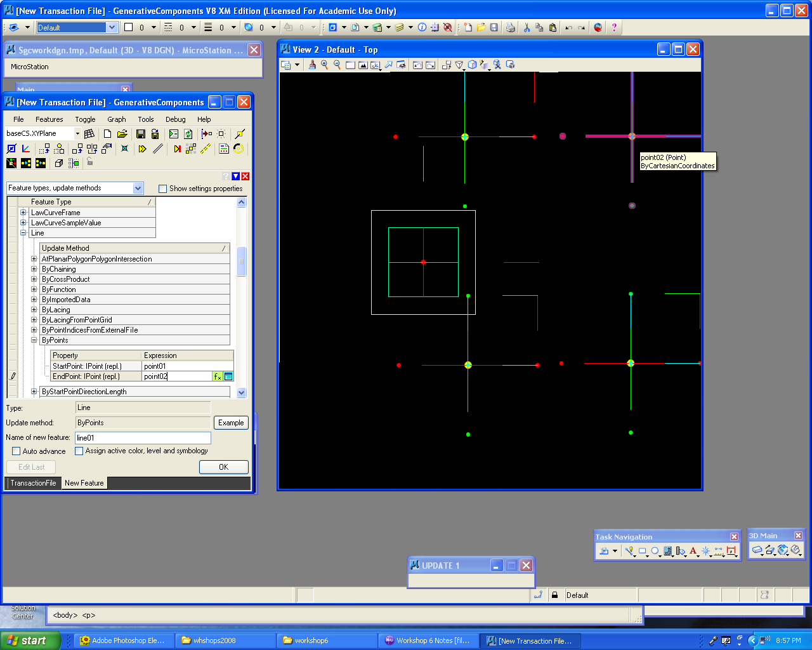Click the OK button

[x=224, y=467]
